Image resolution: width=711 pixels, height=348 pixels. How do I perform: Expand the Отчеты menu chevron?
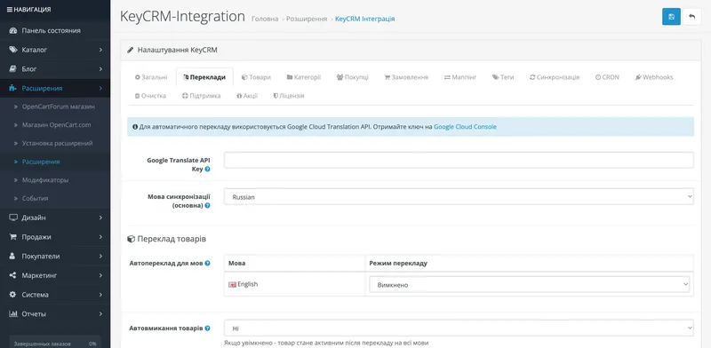click(100, 314)
